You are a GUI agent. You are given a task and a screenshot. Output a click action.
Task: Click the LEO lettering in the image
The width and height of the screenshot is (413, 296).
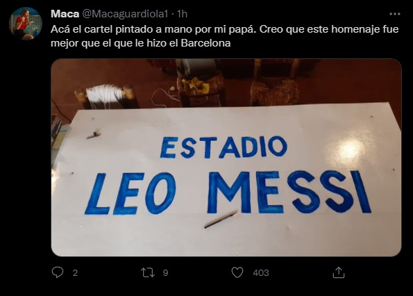pos(130,193)
